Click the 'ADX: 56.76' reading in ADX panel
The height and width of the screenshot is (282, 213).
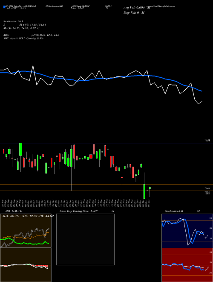coord(10,216)
